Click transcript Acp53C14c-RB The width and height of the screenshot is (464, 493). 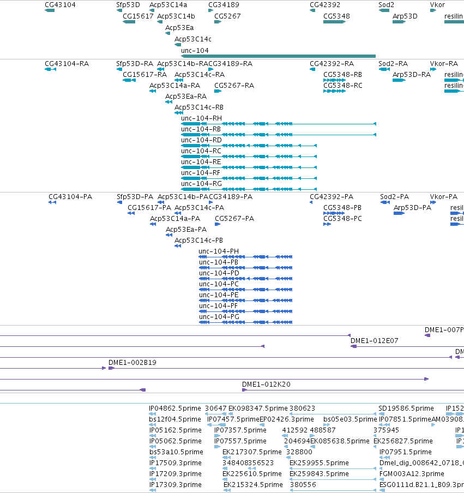179,113
